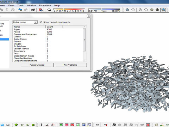
Task: Click the Count column header
Action: 54,27
